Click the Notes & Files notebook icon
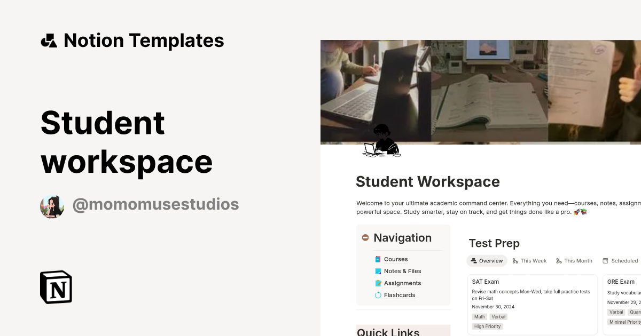This screenshot has height=336, width=641. pos(378,271)
